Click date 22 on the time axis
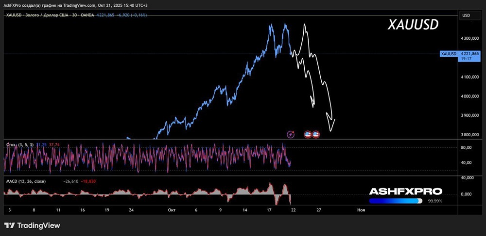Image resolution: width=486 pixels, height=236 pixels. [x=293, y=210]
